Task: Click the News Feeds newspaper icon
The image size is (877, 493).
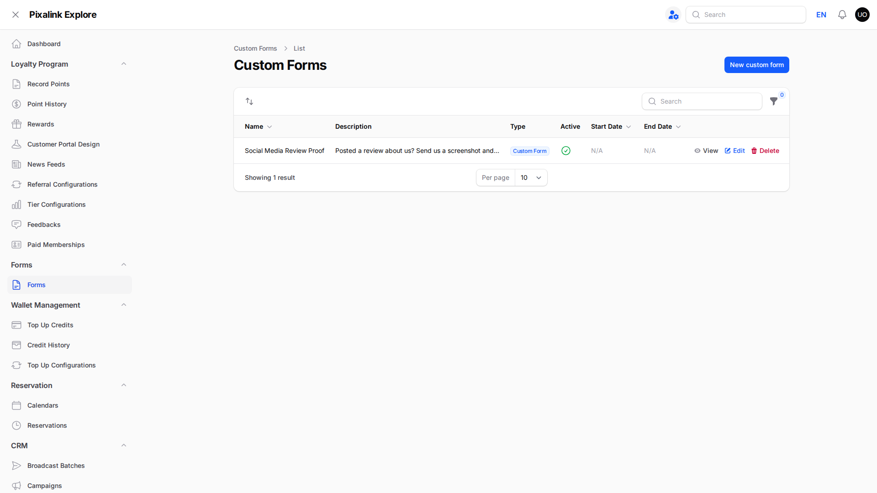Action: point(16,164)
